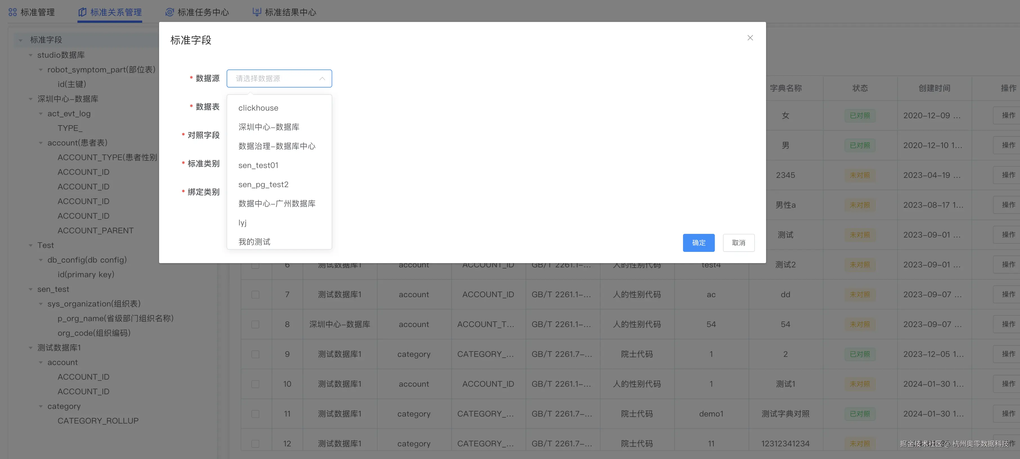The width and height of the screenshot is (1020, 459).
Task: Collapse the sys_organization(组织表) node
Action: (41, 304)
